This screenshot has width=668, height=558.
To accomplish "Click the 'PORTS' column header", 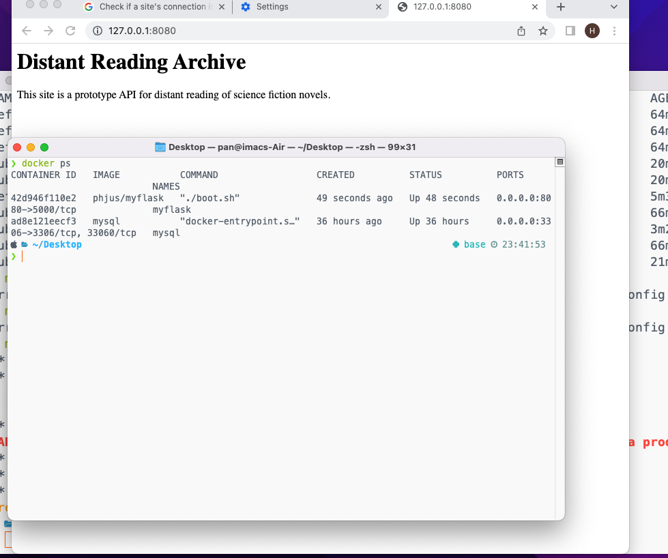I will (x=510, y=175).
